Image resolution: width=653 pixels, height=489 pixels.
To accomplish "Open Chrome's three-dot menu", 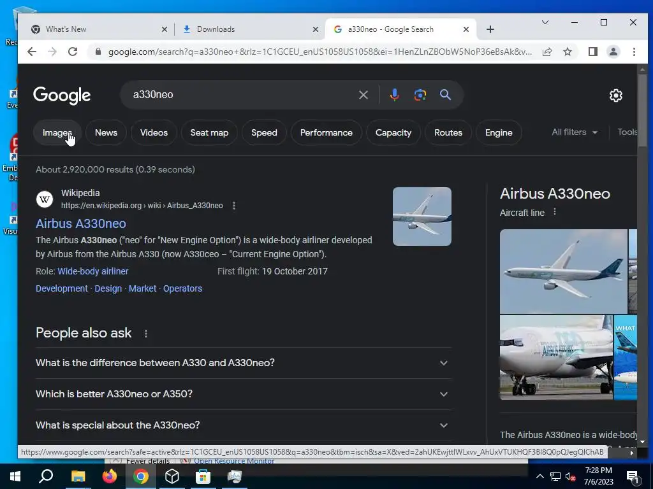I will (634, 52).
